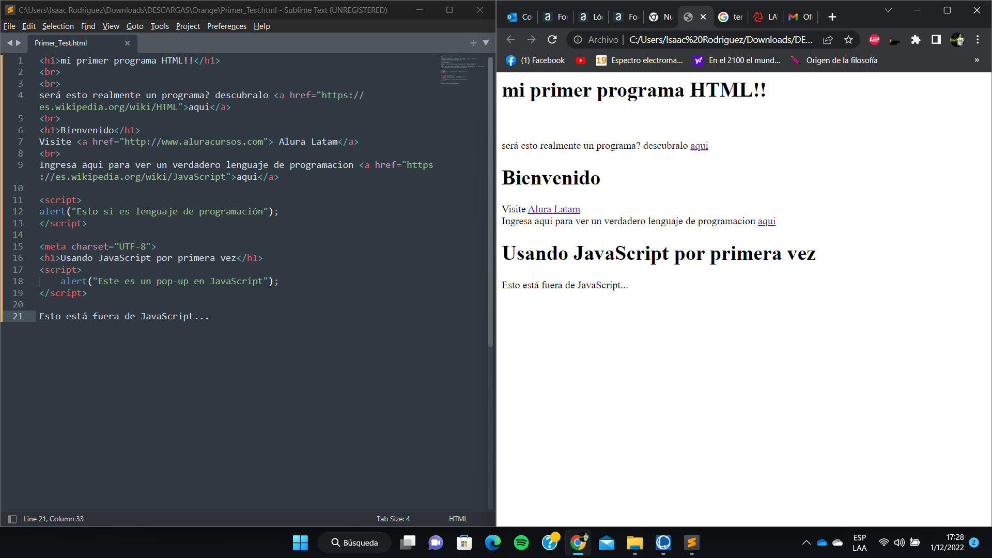Launch Sublime Text from the taskbar
Viewport: 992px width, 558px height.
coord(691,543)
